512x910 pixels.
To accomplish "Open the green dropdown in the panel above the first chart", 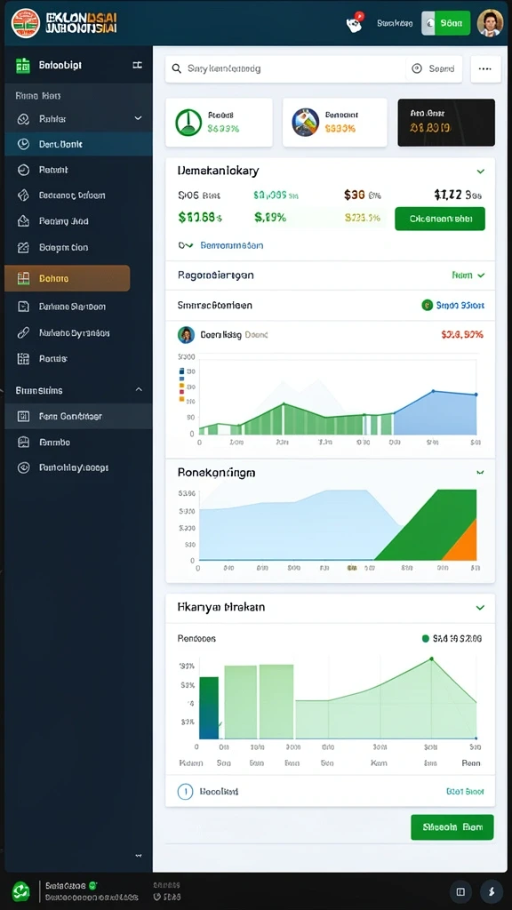I will tap(468, 275).
